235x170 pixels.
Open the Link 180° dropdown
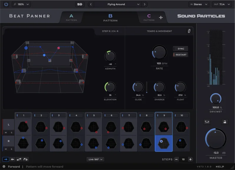[x=95, y=159]
